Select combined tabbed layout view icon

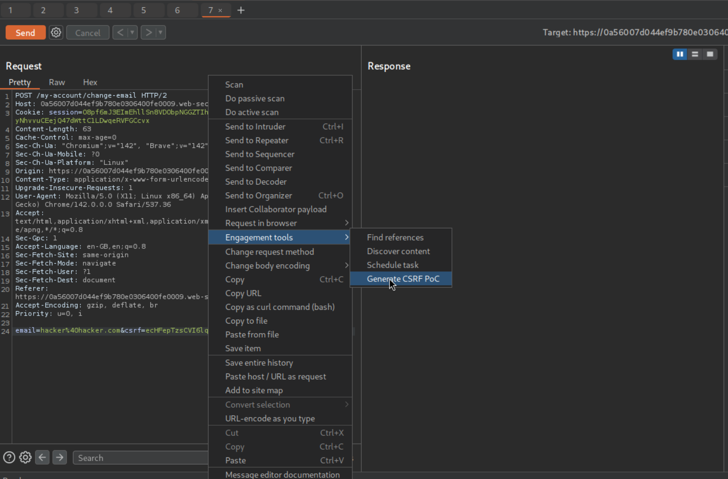point(710,54)
